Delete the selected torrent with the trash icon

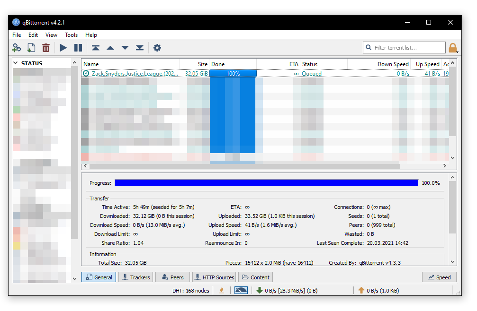[45, 48]
